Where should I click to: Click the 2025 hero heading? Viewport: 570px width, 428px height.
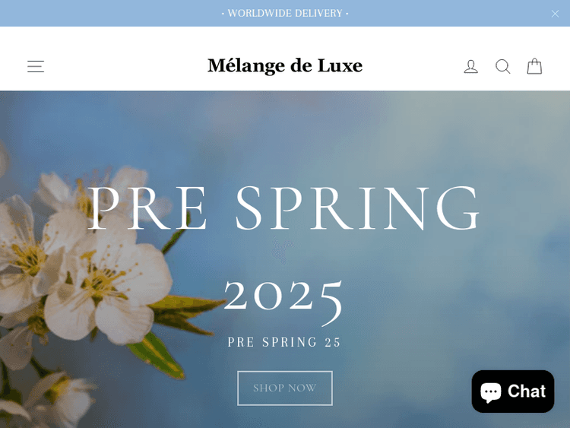click(x=283, y=301)
